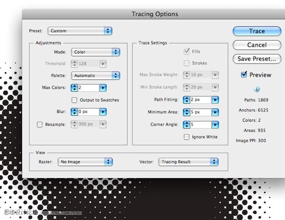Click the Minimum Area value field
Viewport: 285px width, 220px height.
201,112
